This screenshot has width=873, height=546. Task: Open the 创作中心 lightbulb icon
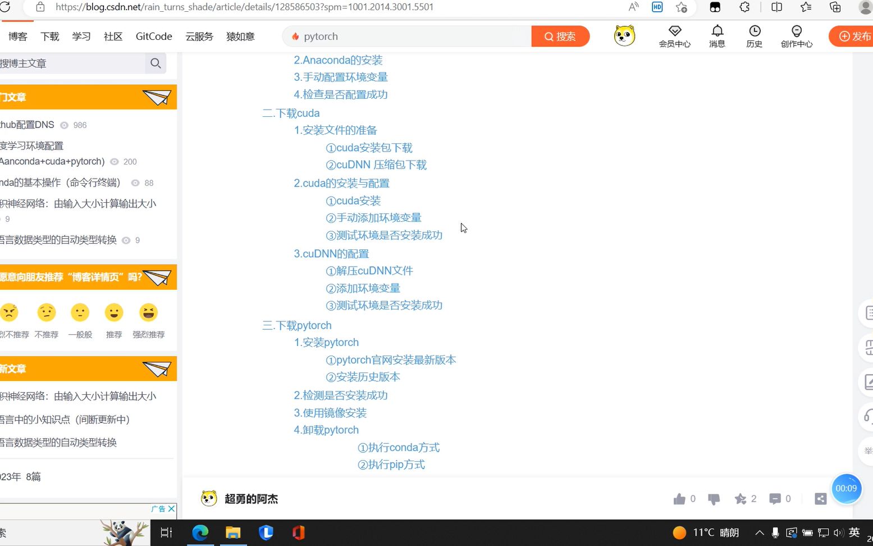click(796, 37)
